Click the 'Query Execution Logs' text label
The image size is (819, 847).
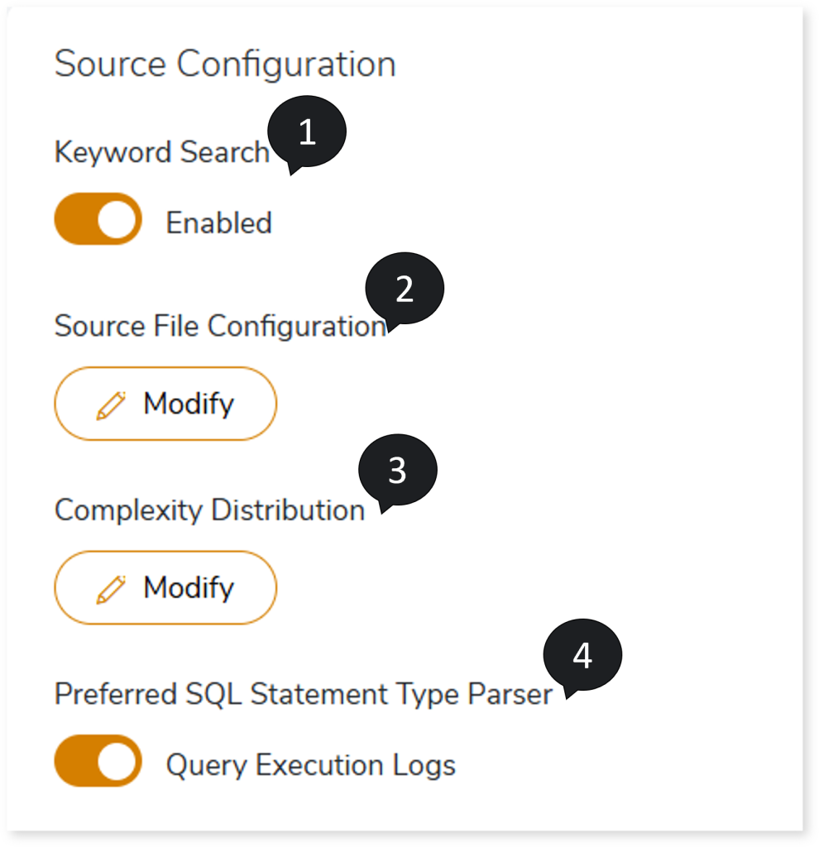point(310,765)
